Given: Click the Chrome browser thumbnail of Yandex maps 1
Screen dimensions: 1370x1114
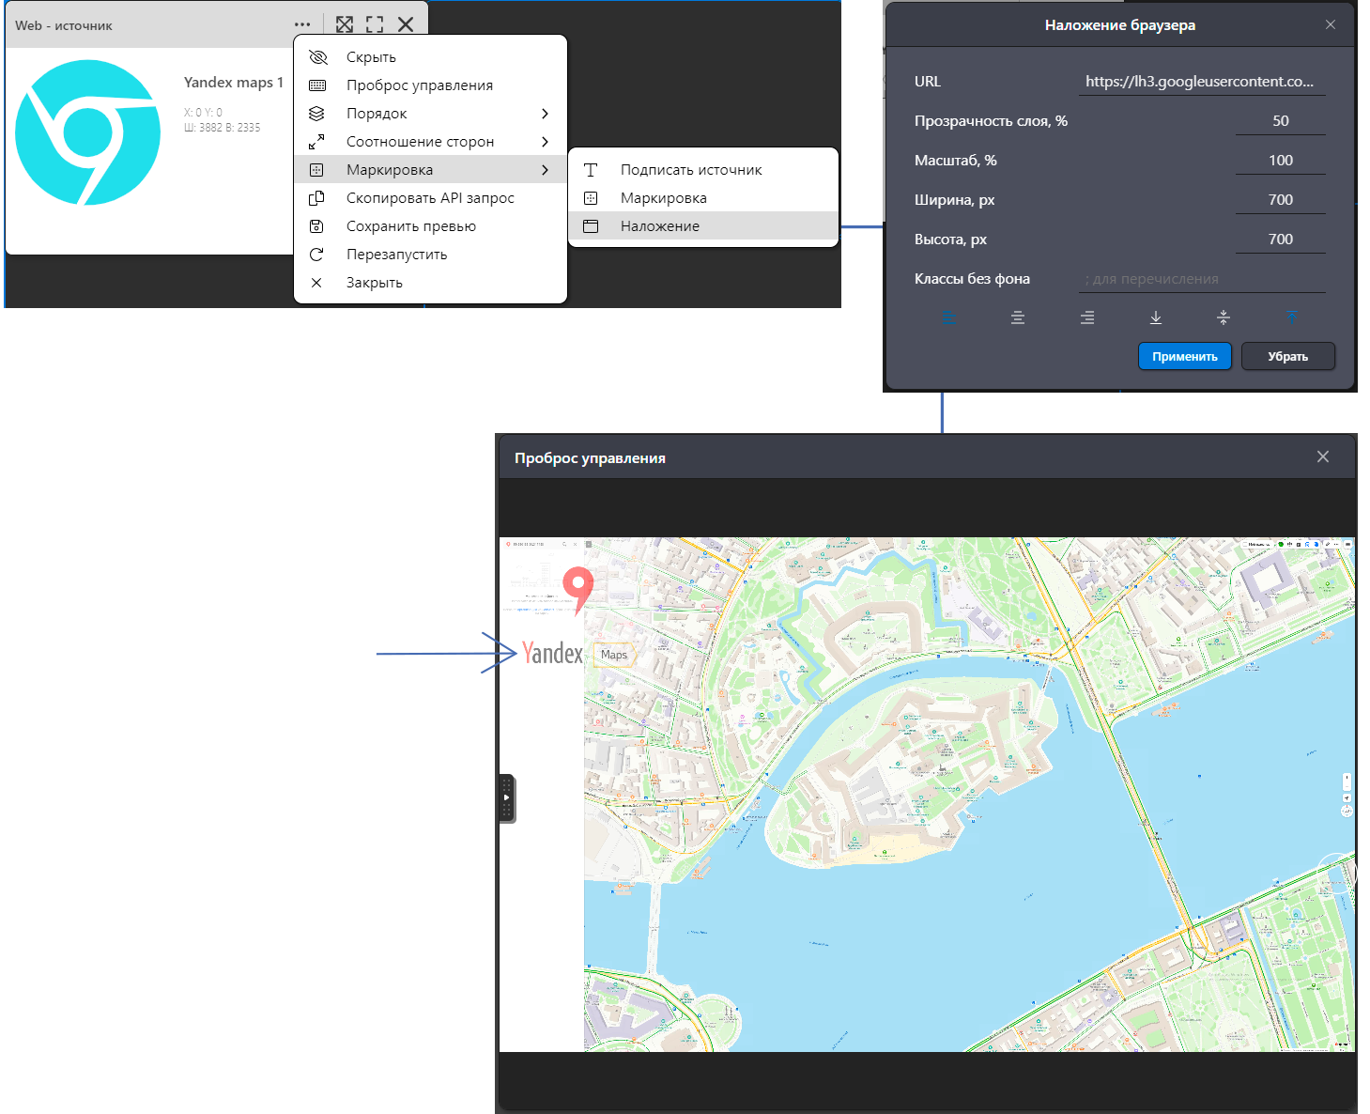Looking at the screenshot, I should point(88,132).
